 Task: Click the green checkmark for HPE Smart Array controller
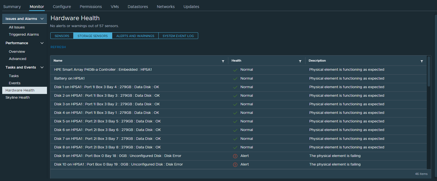click(235, 70)
